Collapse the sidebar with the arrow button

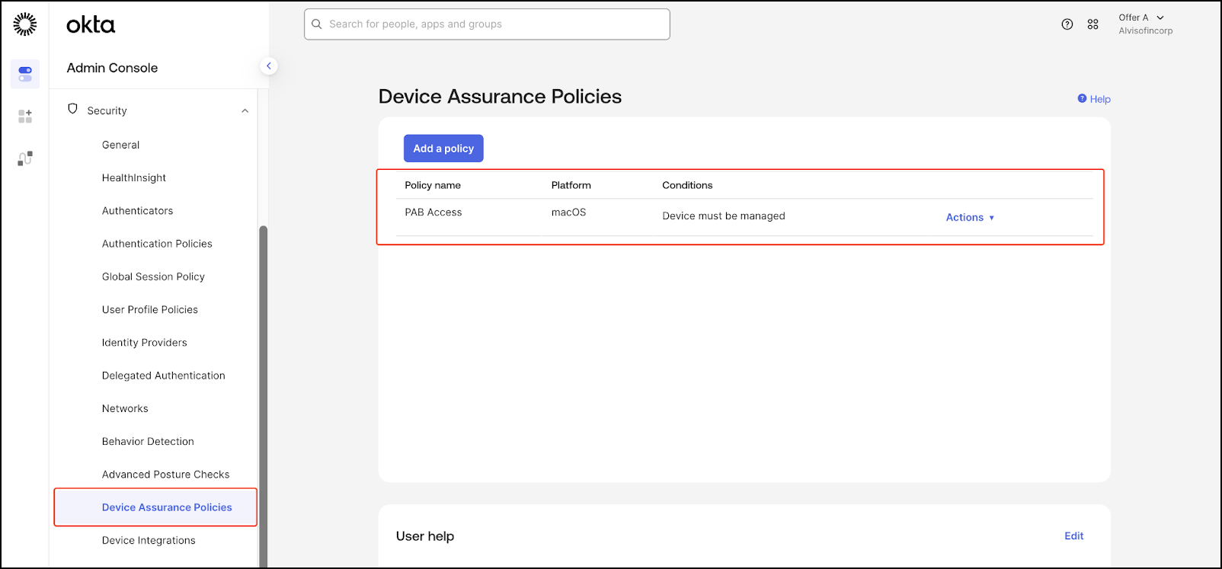[268, 66]
